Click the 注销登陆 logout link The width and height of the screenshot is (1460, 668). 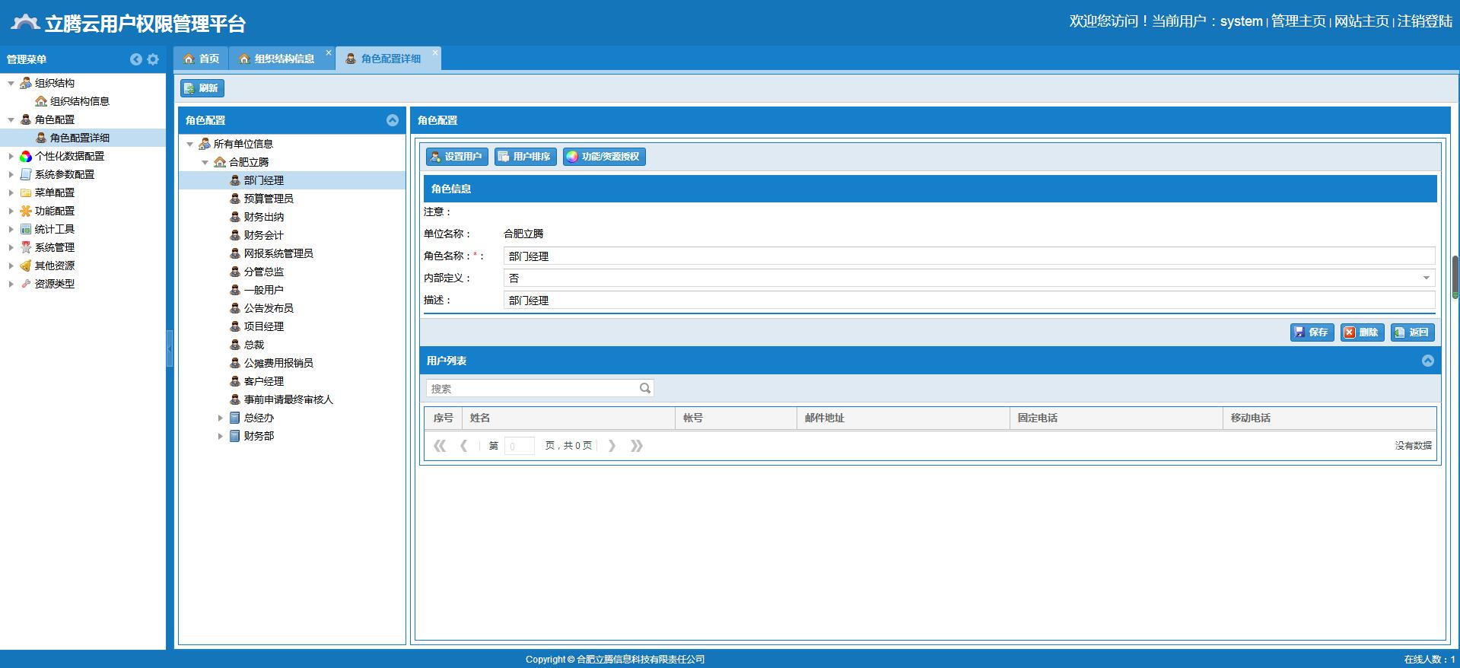1424,21
